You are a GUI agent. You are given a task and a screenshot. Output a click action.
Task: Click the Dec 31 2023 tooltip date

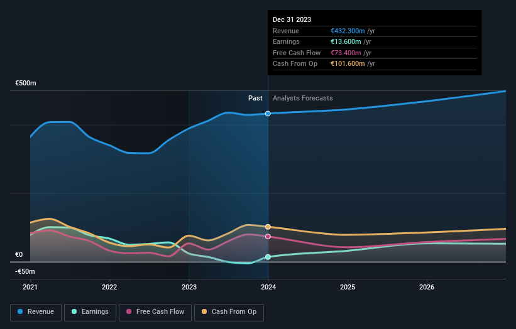click(292, 19)
